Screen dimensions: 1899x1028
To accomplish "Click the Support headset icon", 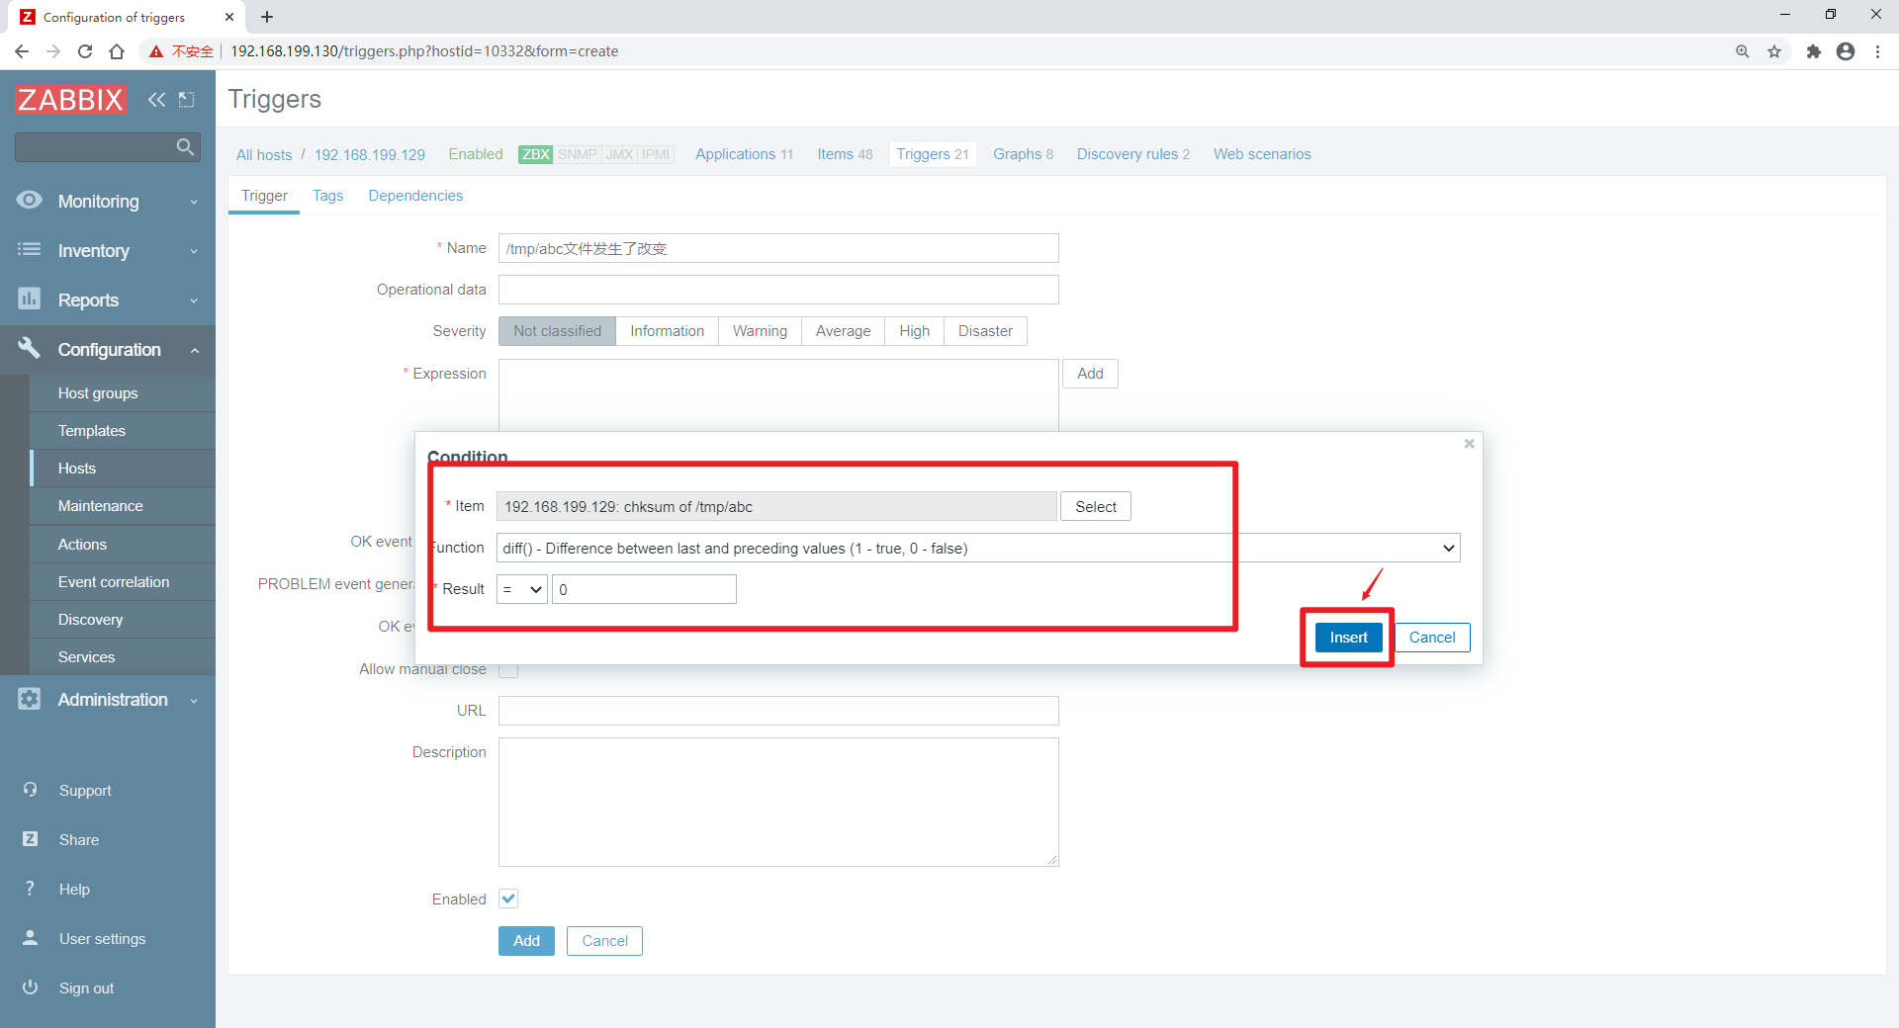I will point(30,790).
